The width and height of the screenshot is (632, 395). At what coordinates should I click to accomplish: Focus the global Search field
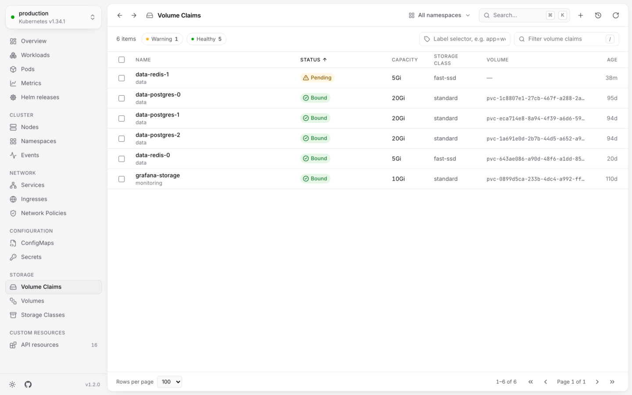point(524,15)
